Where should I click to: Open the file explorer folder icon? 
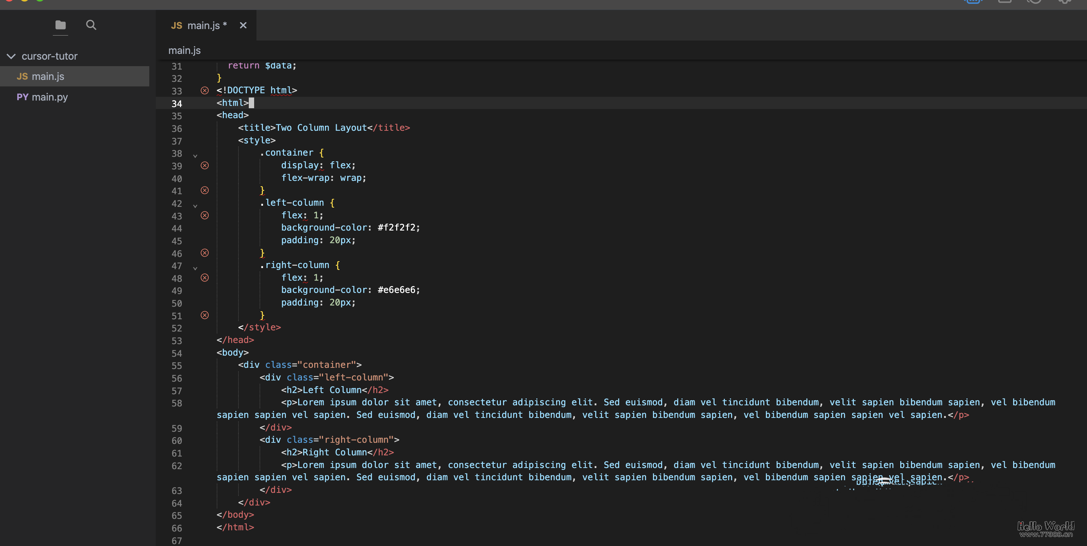coord(60,25)
